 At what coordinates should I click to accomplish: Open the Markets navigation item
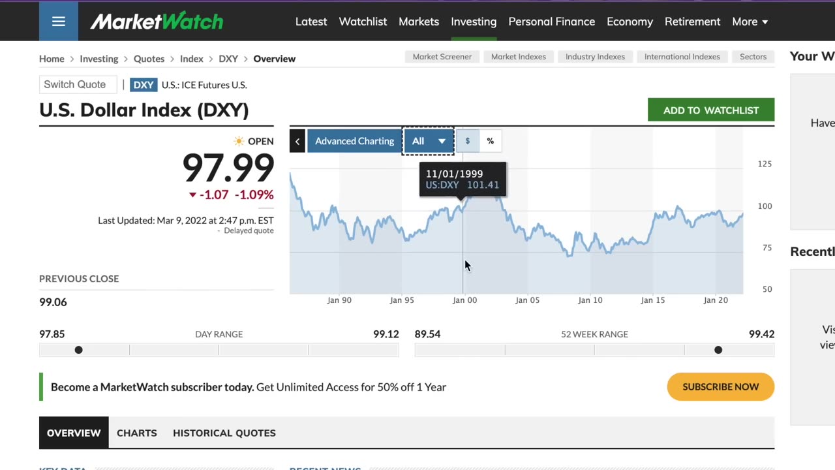click(x=419, y=22)
